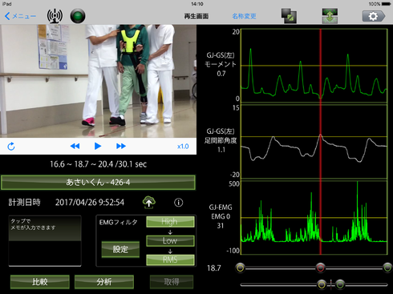Image resolution: width=393 pixels, height=294 pixels.
Task: Tap the cloud upload icon
Action: (x=149, y=203)
